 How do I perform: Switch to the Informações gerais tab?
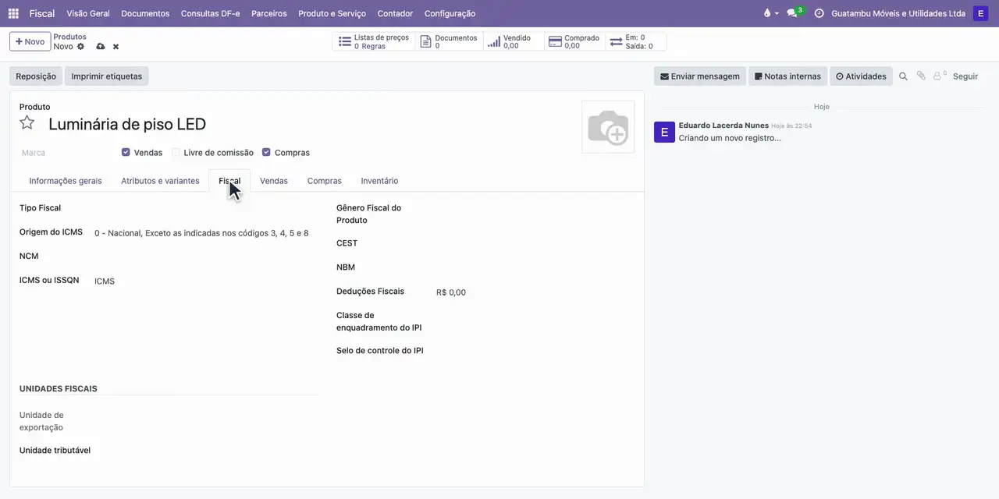(x=66, y=181)
